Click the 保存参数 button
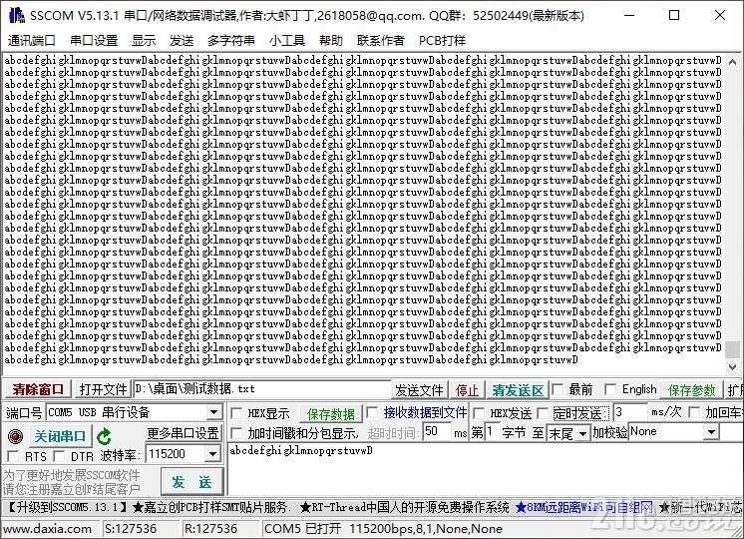Image resolution: width=744 pixels, height=539 pixels. pos(691,390)
